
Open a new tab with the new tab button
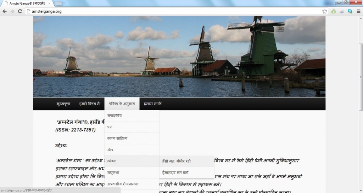[x=58, y=4]
